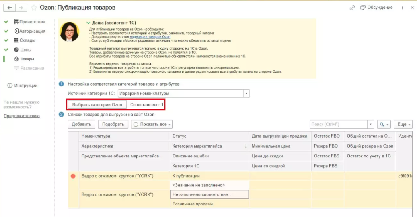Collapse the Даша assistant hint panel

[88, 23]
